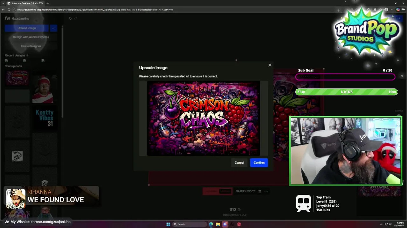The width and height of the screenshot is (407, 228).
Task: Click the browser back arrow
Action: (x=3, y=9)
